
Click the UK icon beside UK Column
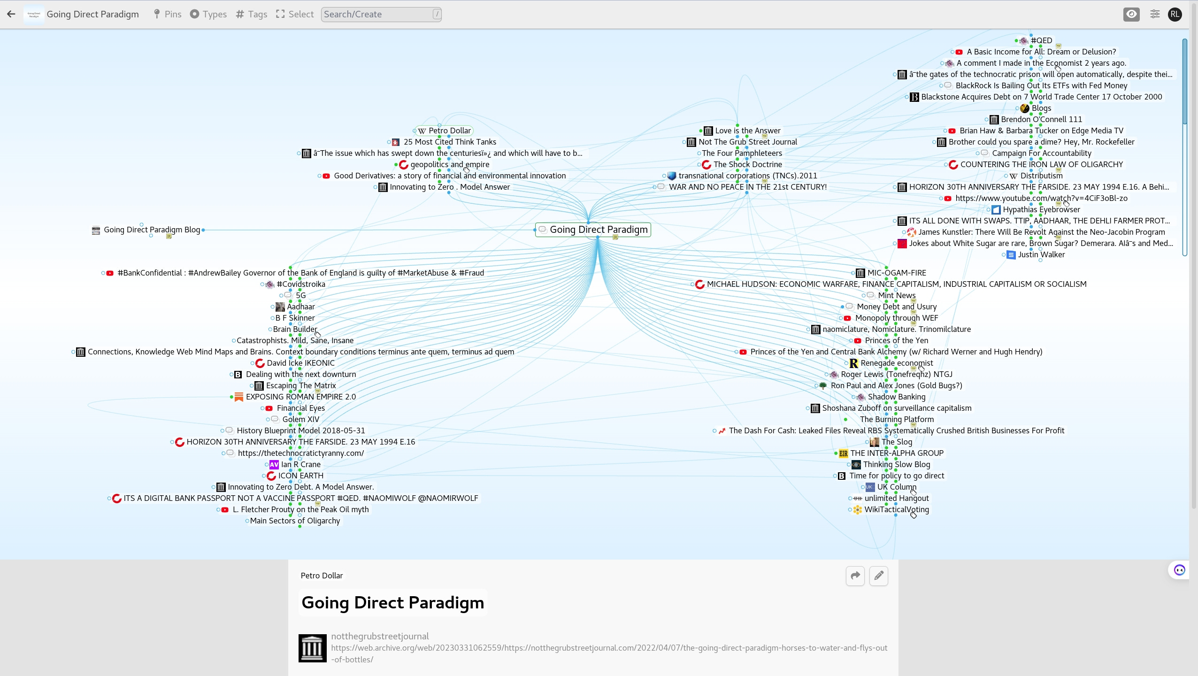click(870, 487)
